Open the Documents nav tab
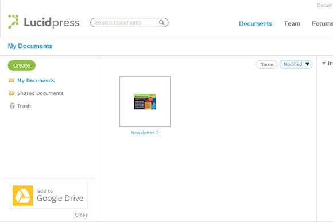Viewport: 333px width, 222px height. tap(255, 23)
